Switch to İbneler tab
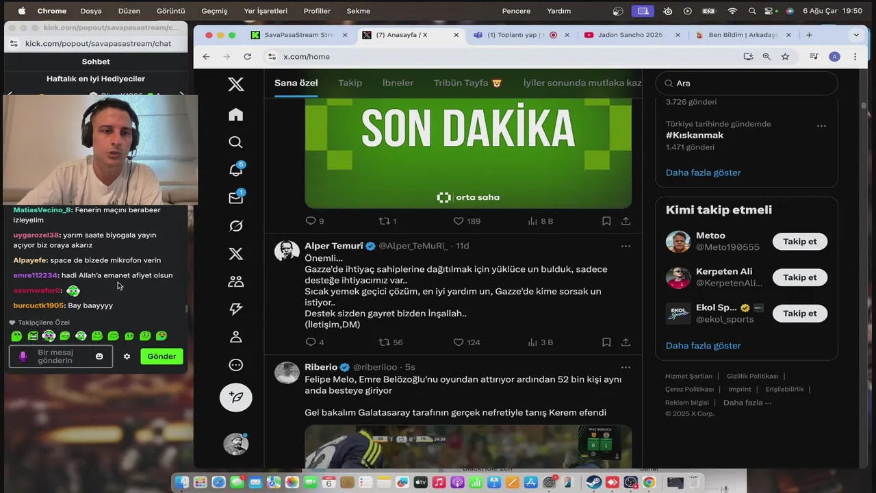876x493 pixels. (398, 83)
